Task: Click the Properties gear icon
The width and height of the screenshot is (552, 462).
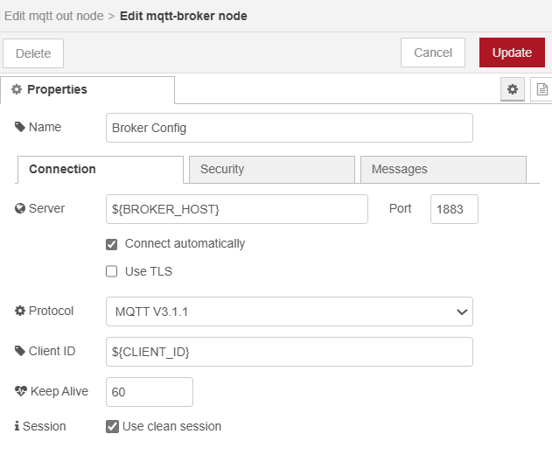Action: pyautogui.click(x=17, y=89)
